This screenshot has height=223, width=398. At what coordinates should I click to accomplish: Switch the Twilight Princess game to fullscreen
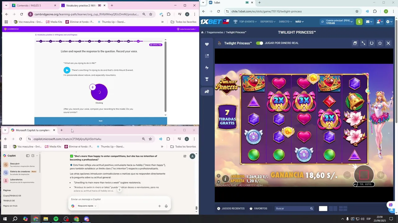coord(363,43)
